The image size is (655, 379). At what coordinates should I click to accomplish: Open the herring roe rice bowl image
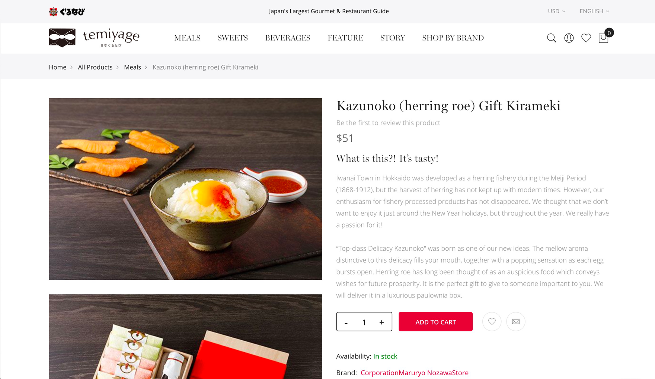coord(185,189)
